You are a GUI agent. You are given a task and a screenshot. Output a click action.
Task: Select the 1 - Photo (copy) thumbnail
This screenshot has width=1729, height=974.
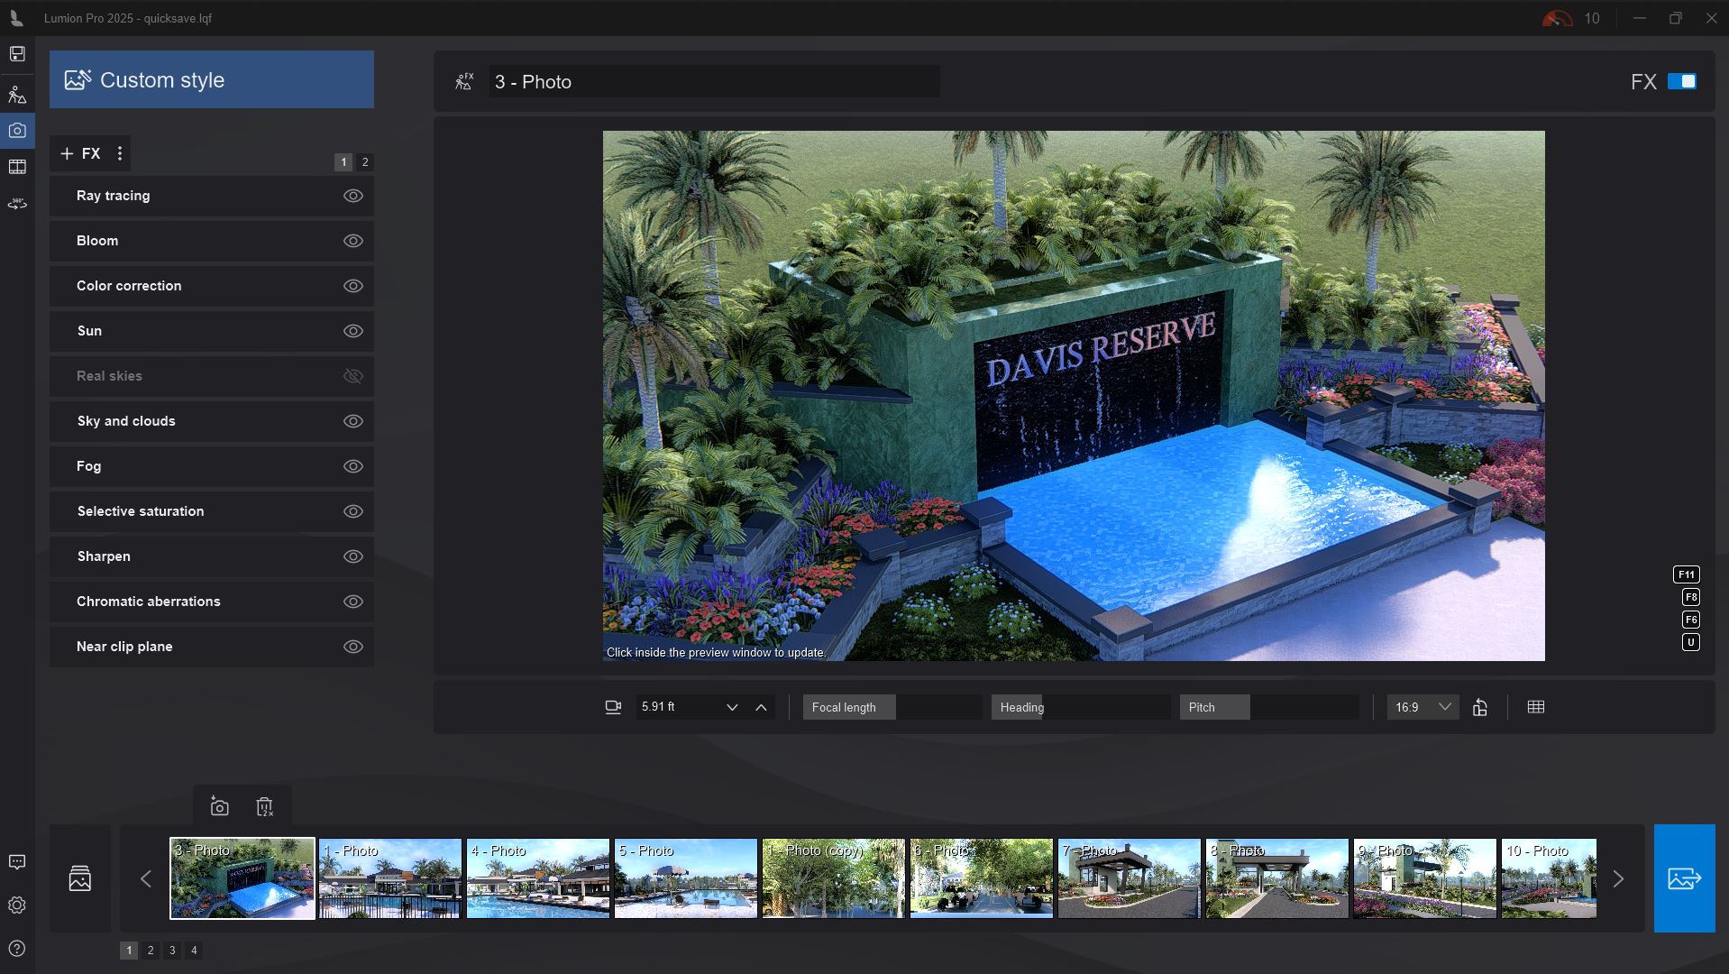(834, 878)
